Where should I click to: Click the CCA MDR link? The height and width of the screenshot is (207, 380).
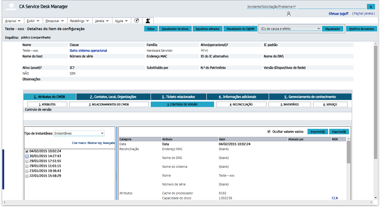click(335, 198)
